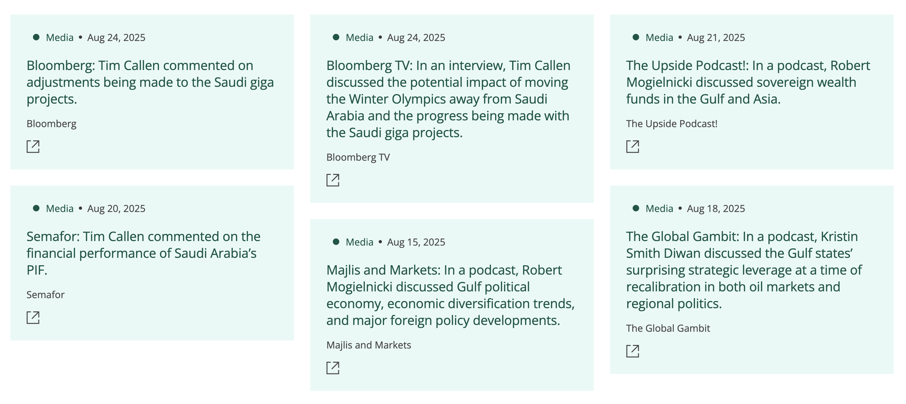The height and width of the screenshot is (404, 906).
Task: Open Majlis and Markets Gulf political economy headline
Action: (450, 295)
